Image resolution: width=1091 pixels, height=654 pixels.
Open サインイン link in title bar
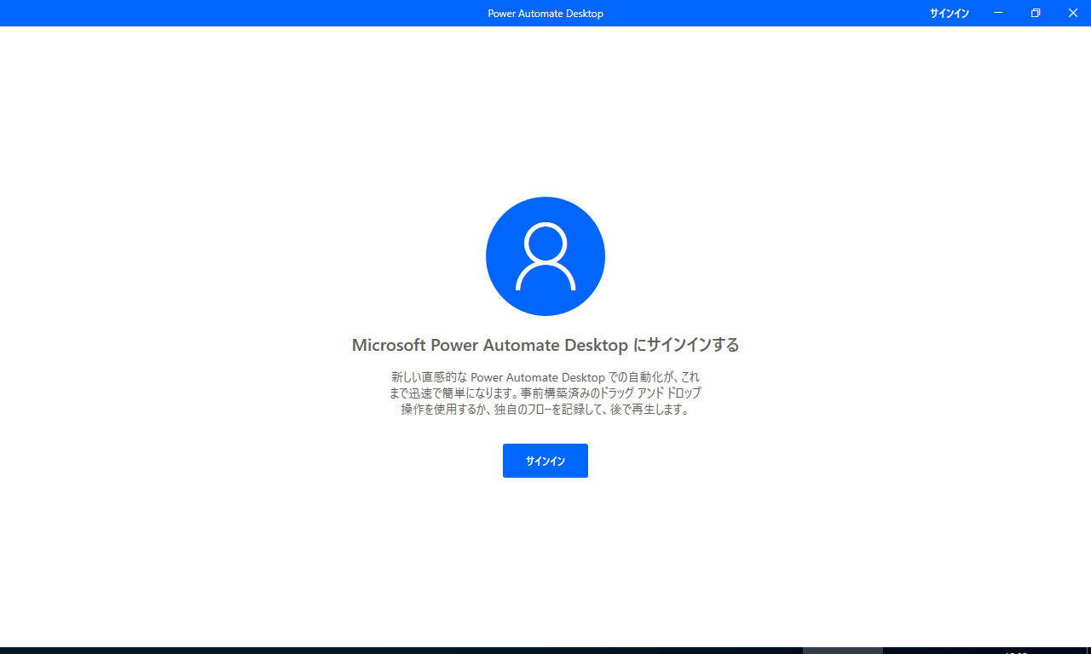[950, 14]
